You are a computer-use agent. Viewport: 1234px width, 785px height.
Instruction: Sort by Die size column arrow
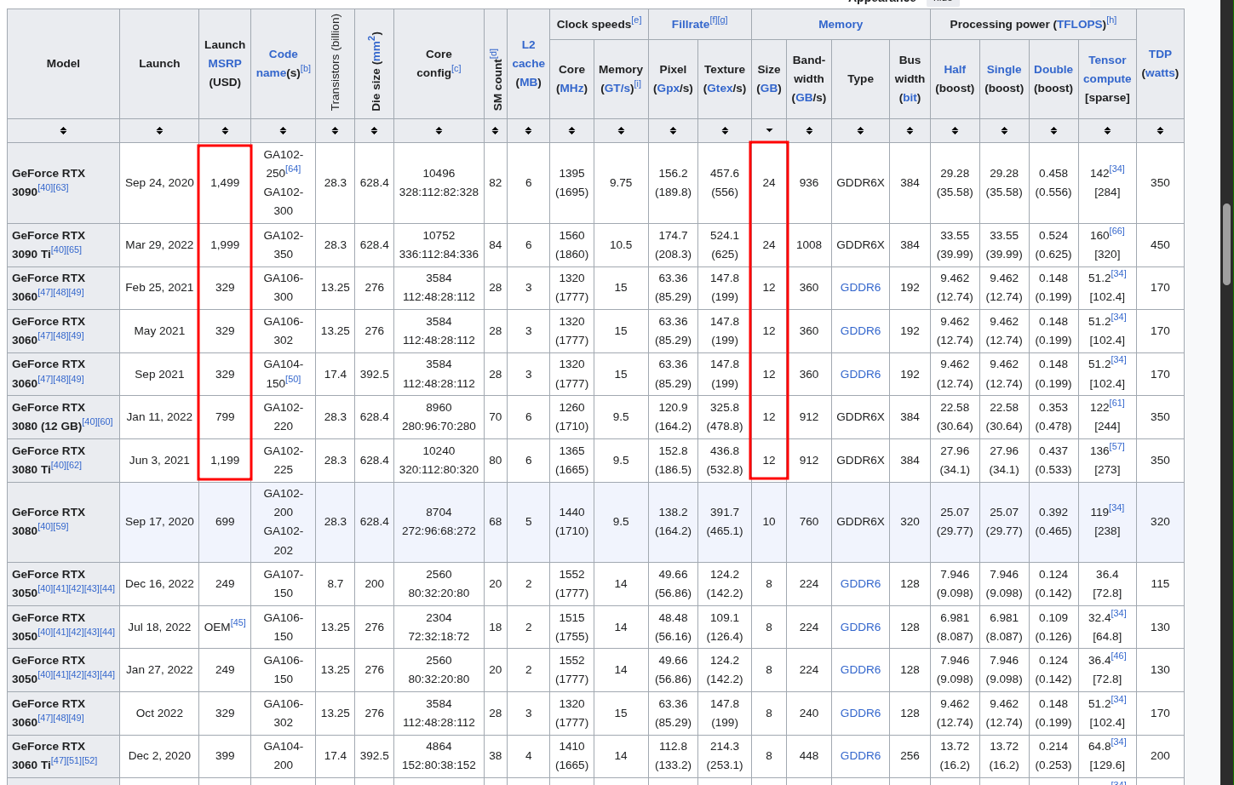pos(374,130)
